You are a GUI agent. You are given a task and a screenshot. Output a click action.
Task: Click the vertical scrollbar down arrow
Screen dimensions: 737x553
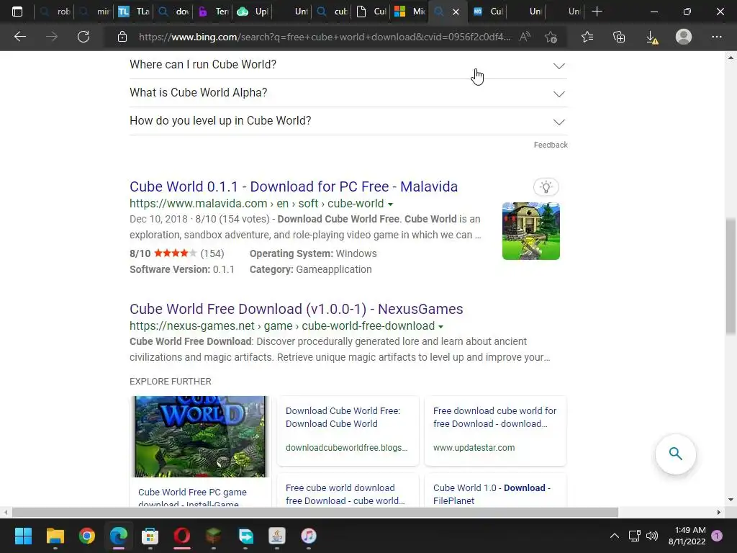pos(731,500)
